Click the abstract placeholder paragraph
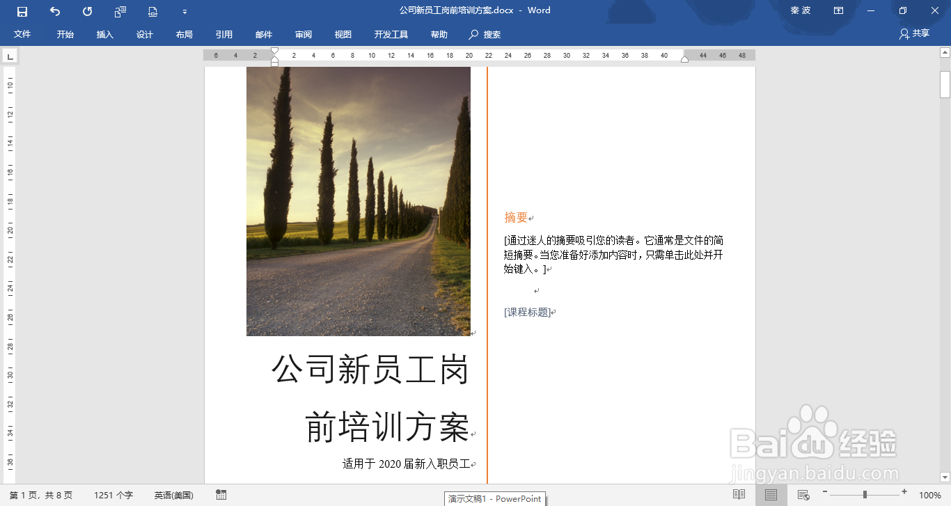Viewport: 951px width, 506px height. point(613,254)
